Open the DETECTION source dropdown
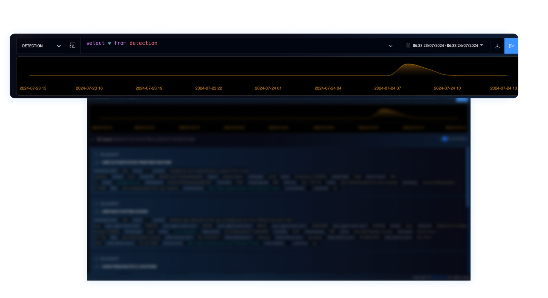Screen dimensions: 548x298 coord(40,46)
